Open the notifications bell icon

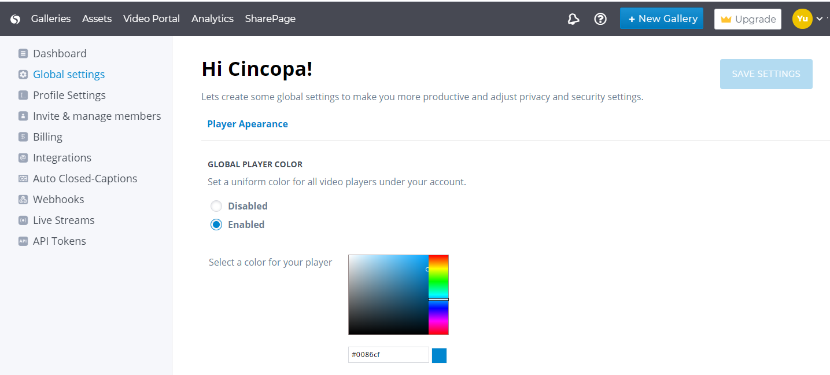(x=573, y=19)
